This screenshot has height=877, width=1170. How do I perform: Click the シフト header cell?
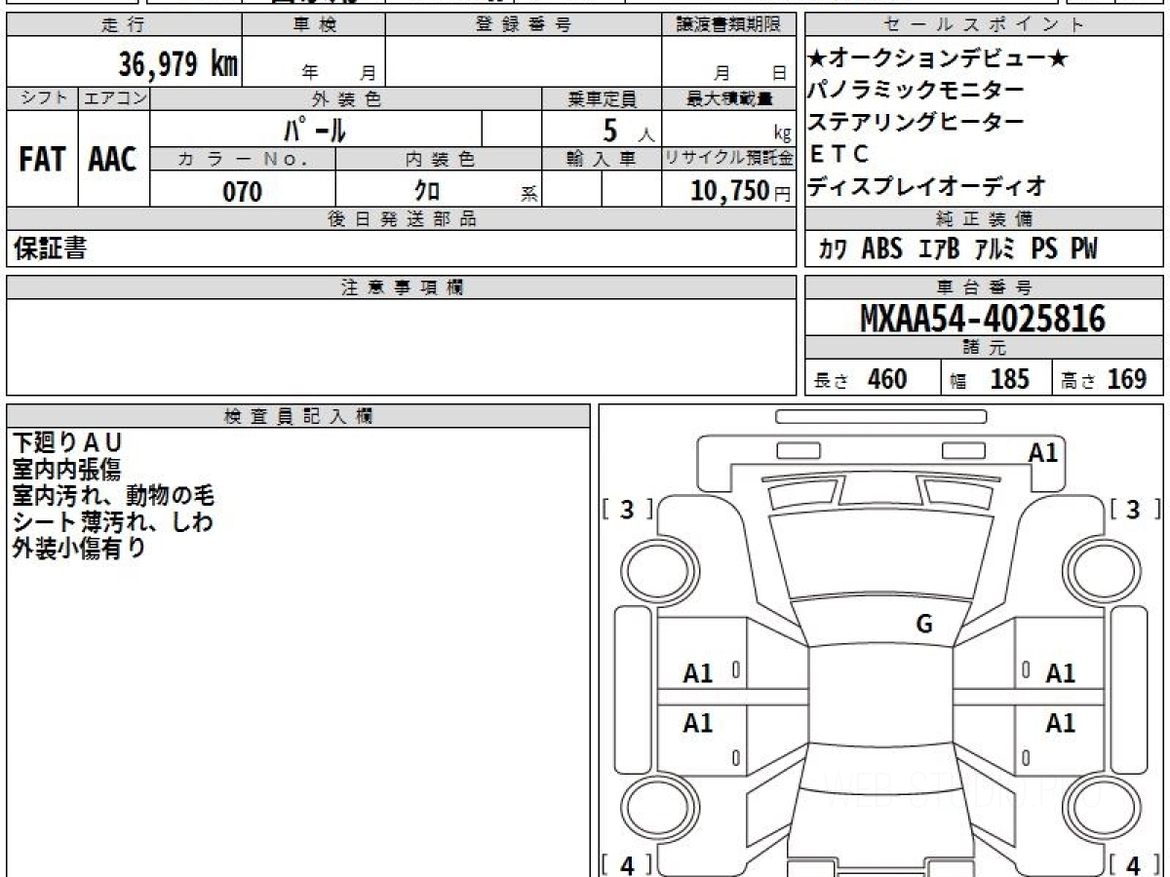(x=43, y=98)
